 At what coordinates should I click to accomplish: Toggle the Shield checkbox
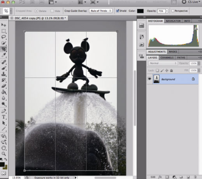[x=118, y=11]
